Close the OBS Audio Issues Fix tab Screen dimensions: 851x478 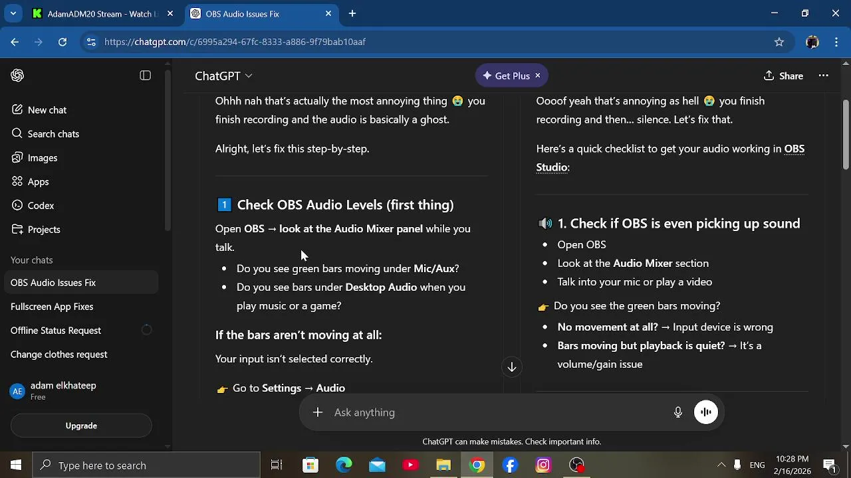tap(328, 14)
